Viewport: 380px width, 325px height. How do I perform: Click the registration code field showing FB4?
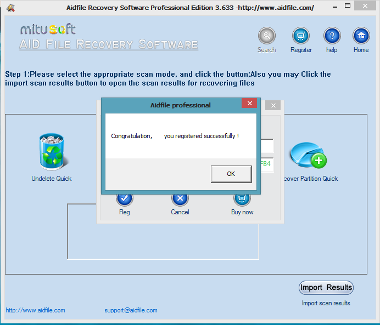(x=267, y=164)
